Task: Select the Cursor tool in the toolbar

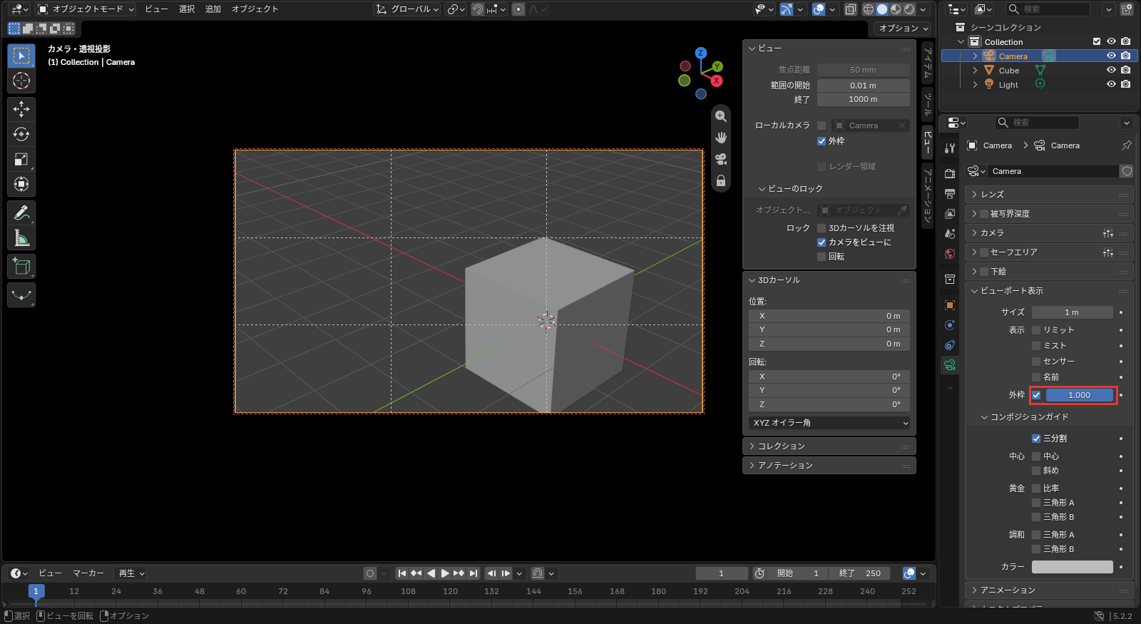Action: tap(21, 81)
